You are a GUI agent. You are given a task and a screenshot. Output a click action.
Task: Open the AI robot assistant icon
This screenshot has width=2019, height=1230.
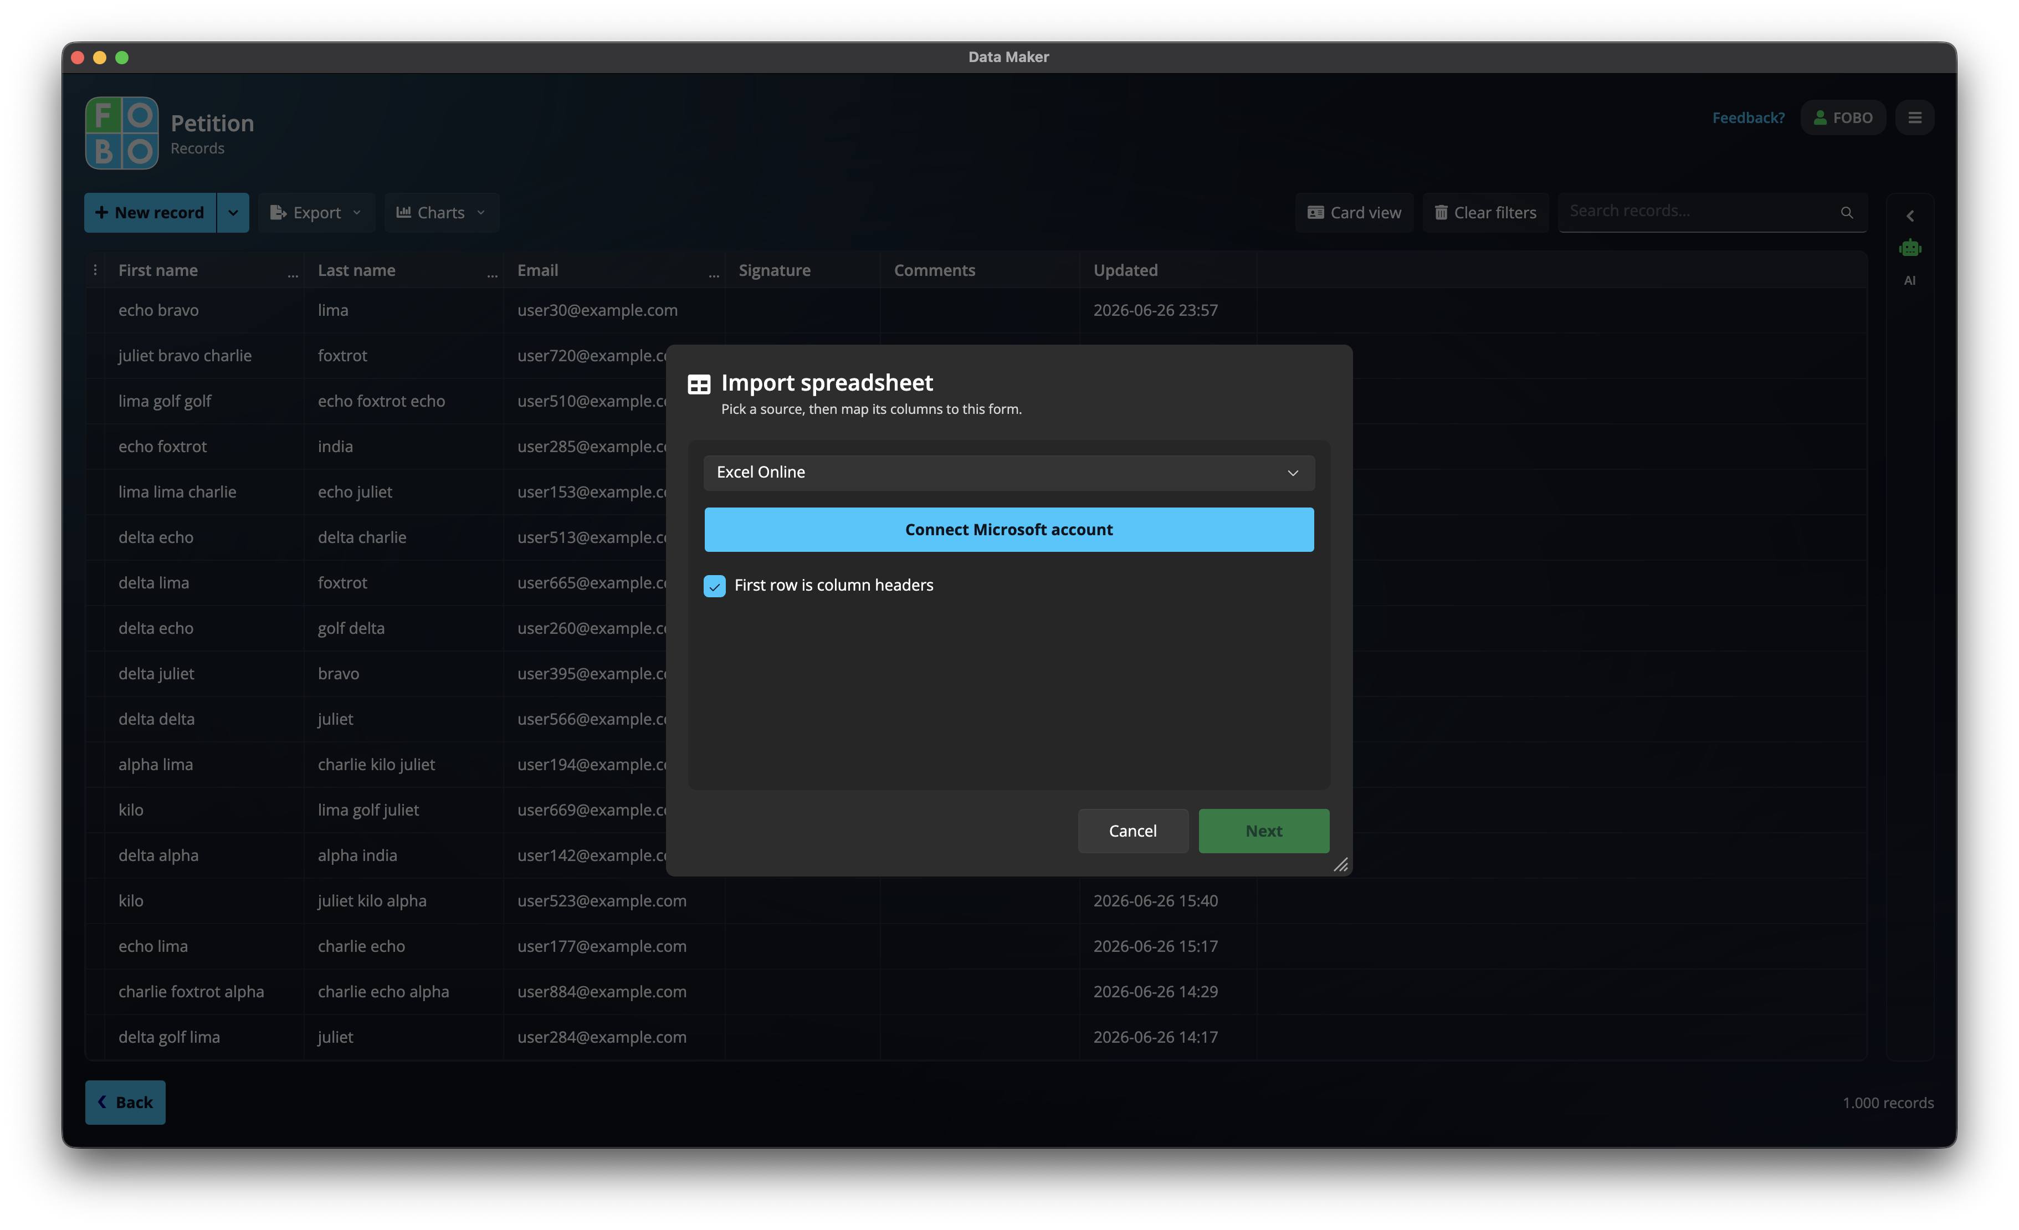pos(1910,248)
